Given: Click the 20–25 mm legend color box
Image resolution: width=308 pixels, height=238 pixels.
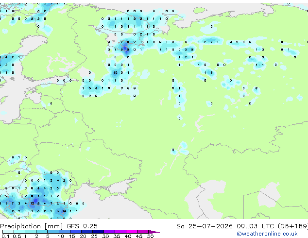Looking at the screenshot, I should tap(86, 232).
